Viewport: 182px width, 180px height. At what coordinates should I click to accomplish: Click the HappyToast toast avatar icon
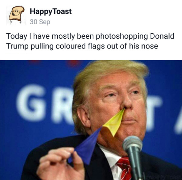16,15
